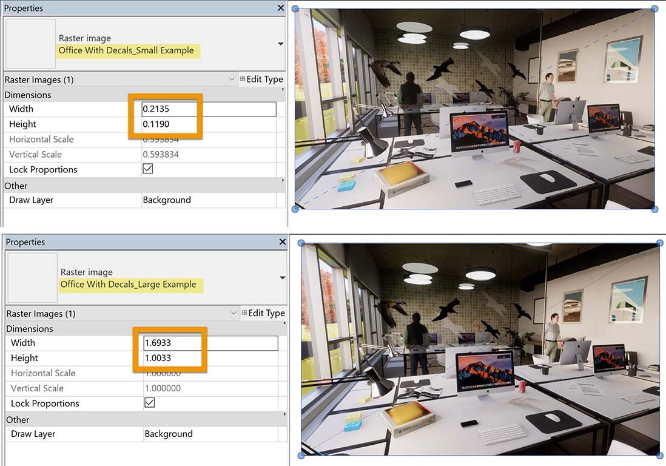Disable Lock Proportions for the large example image

click(149, 404)
